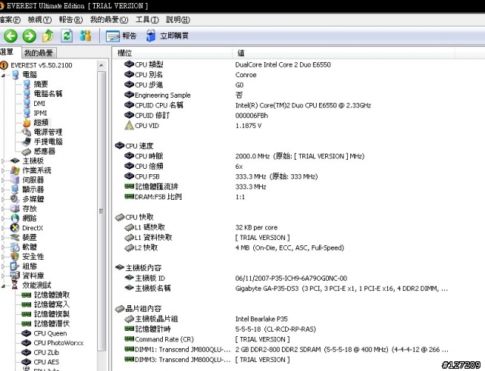Select the 摘要 summary tree item

(x=41, y=84)
